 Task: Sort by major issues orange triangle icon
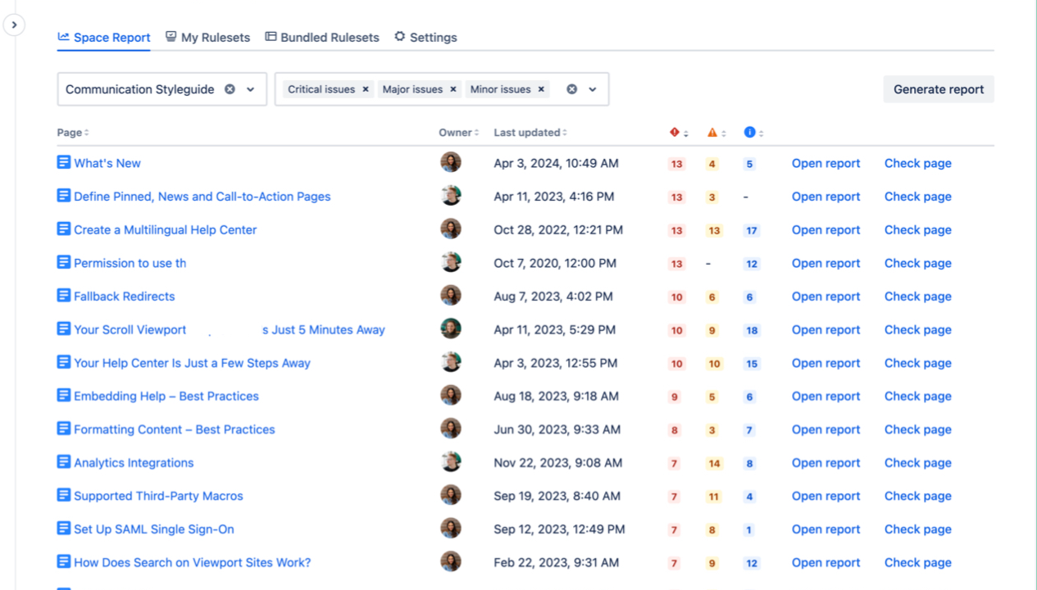[x=712, y=133]
